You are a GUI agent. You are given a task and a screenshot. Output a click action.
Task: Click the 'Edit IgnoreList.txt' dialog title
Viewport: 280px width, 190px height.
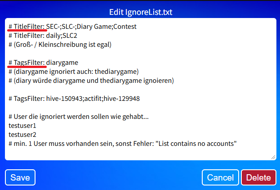point(141,12)
